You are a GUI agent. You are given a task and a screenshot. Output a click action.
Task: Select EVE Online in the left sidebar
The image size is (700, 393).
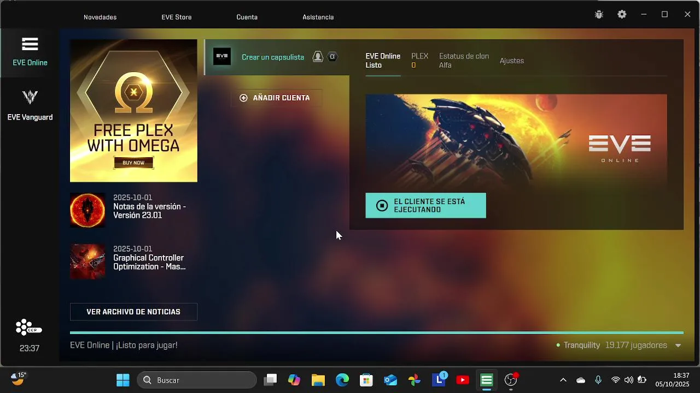coord(30,52)
